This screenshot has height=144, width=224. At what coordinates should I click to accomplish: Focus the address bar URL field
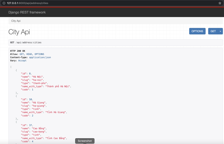pyautogui.click(x=81, y=3)
